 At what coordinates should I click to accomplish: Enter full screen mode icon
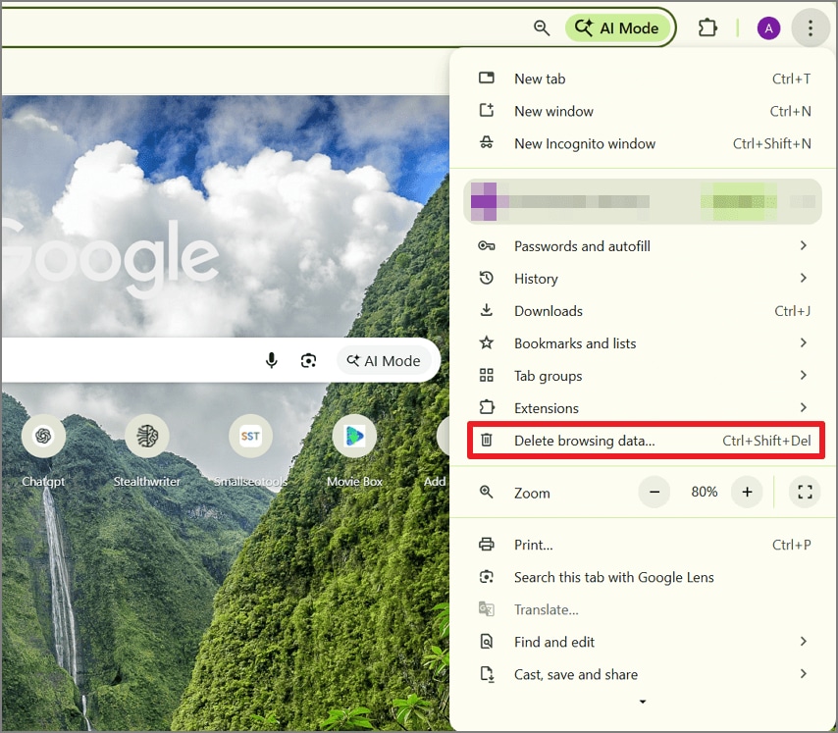pos(805,492)
